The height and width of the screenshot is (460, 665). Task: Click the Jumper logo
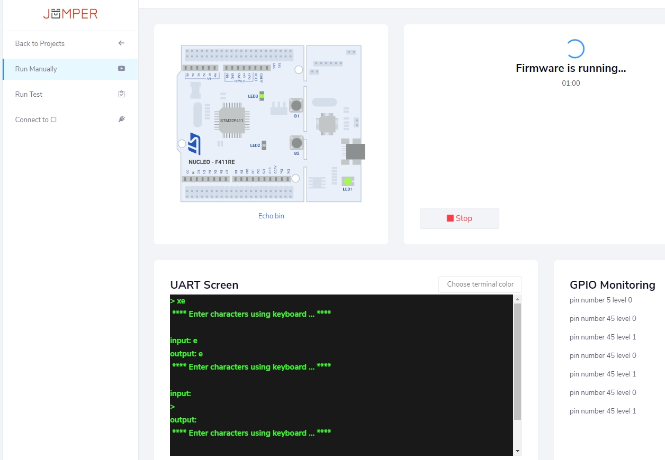tap(70, 14)
